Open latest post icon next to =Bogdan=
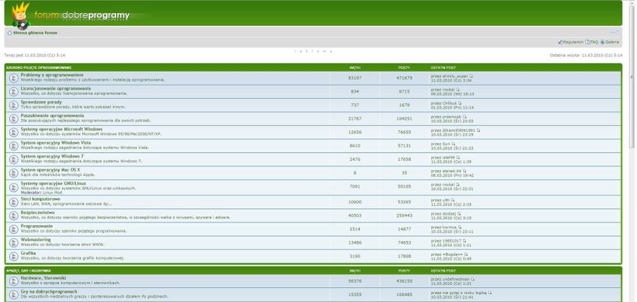Viewport: 637px width, 302px height. click(466, 254)
